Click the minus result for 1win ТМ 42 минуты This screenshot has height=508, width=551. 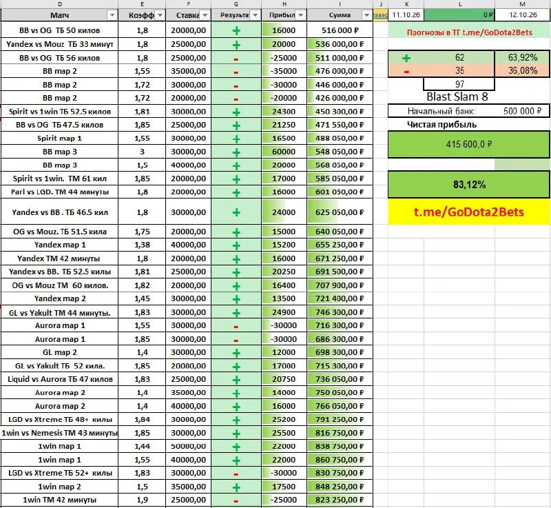236,501
